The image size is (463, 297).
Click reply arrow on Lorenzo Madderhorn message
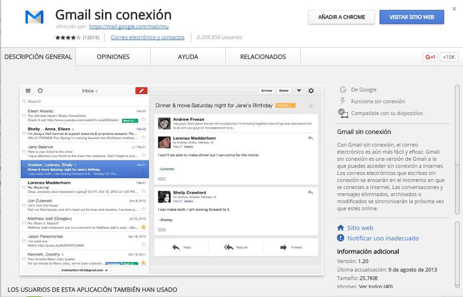pyautogui.click(x=310, y=138)
